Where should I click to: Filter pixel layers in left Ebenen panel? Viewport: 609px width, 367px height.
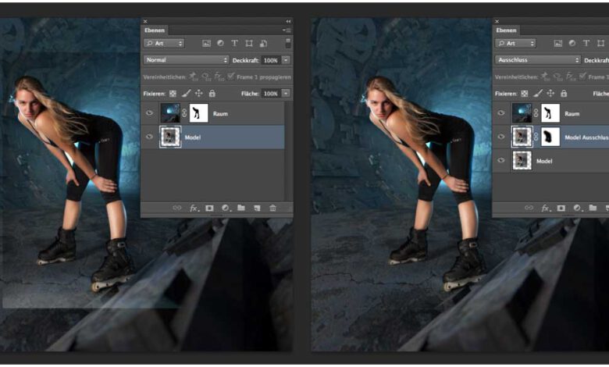click(206, 43)
